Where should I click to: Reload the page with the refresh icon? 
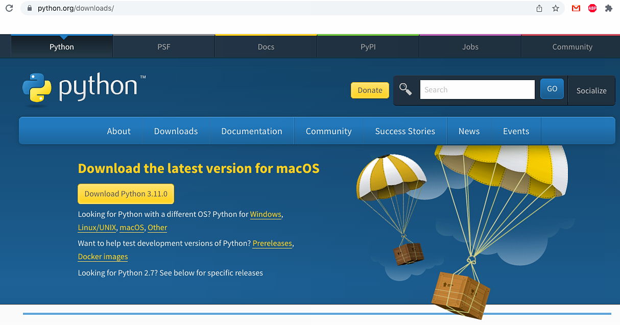coord(9,8)
